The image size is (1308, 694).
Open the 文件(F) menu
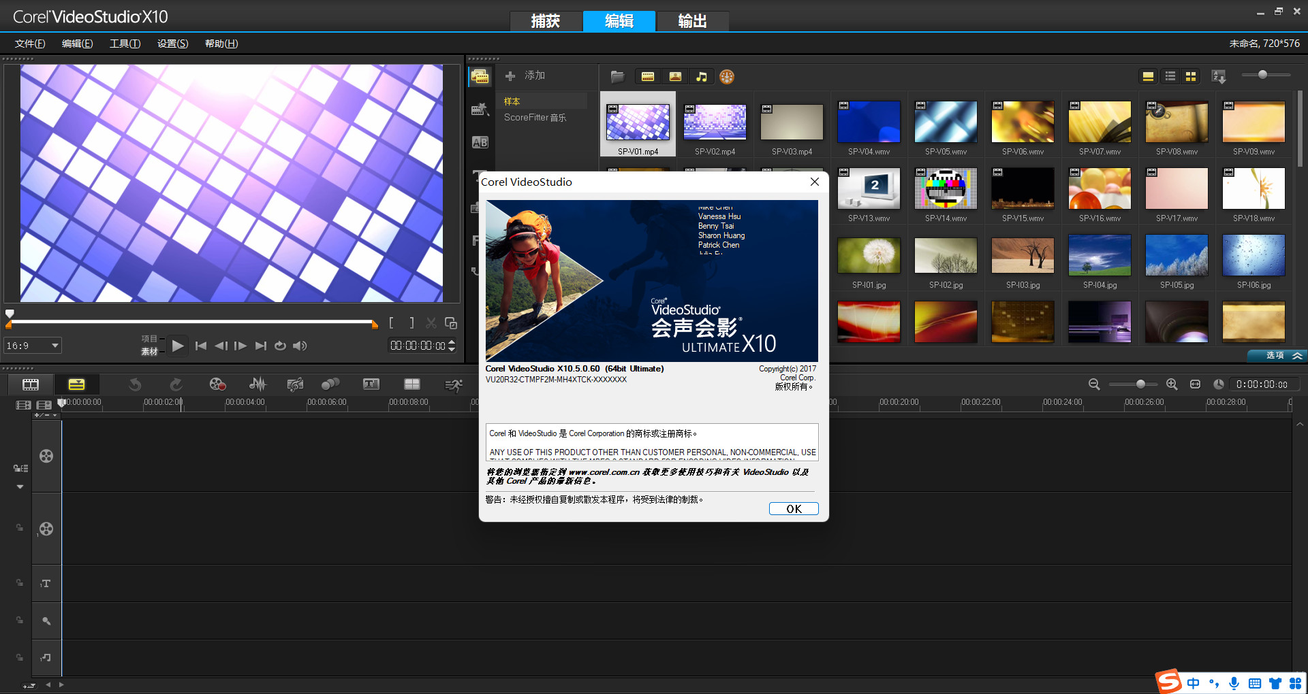(x=30, y=44)
